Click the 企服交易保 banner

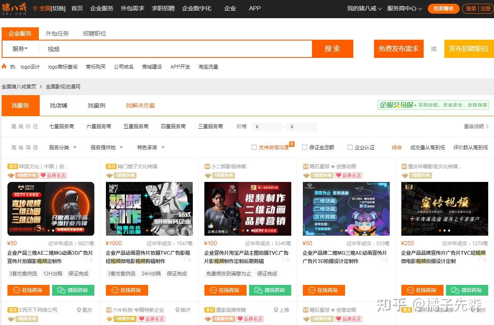433,105
